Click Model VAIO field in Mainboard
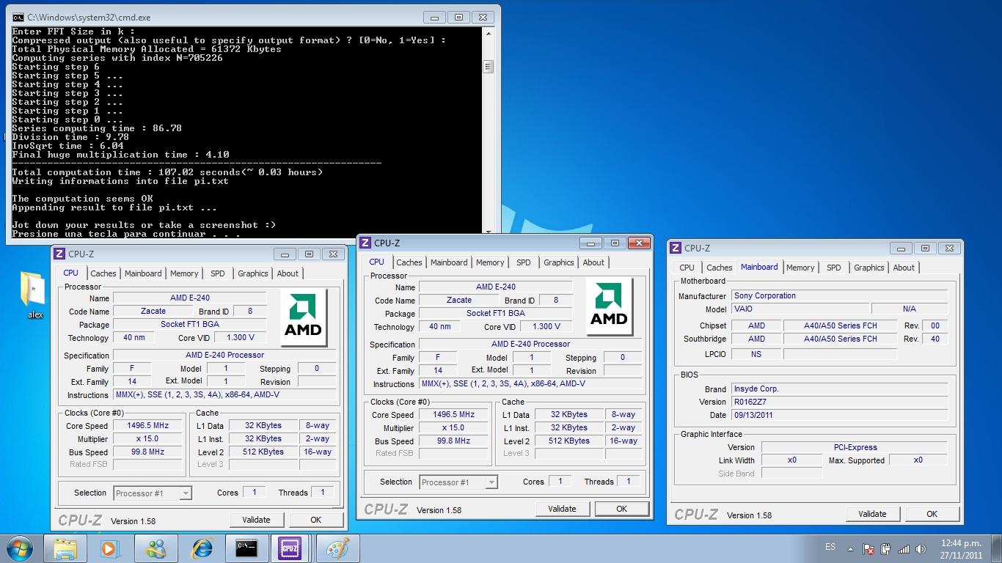 [x=800, y=309]
